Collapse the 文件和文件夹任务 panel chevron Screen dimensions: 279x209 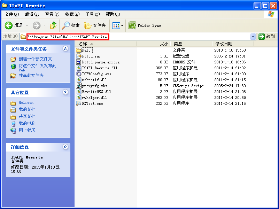[x=65, y=48]
